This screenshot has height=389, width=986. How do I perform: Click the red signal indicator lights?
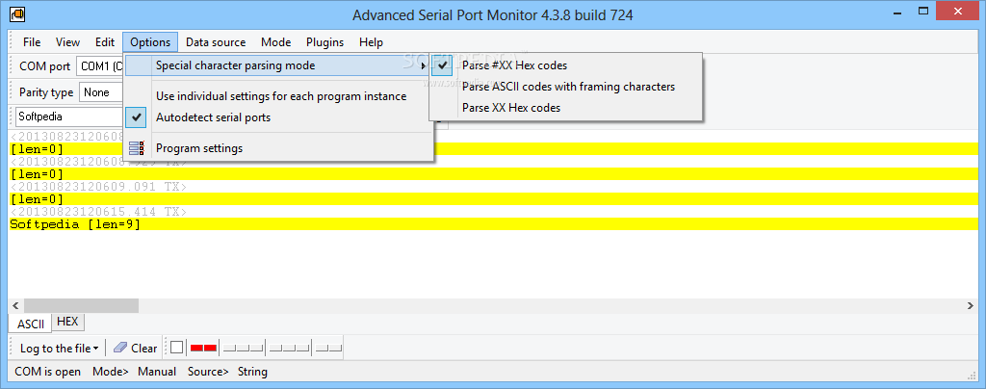pyautogui.click(x=203, y=348)
